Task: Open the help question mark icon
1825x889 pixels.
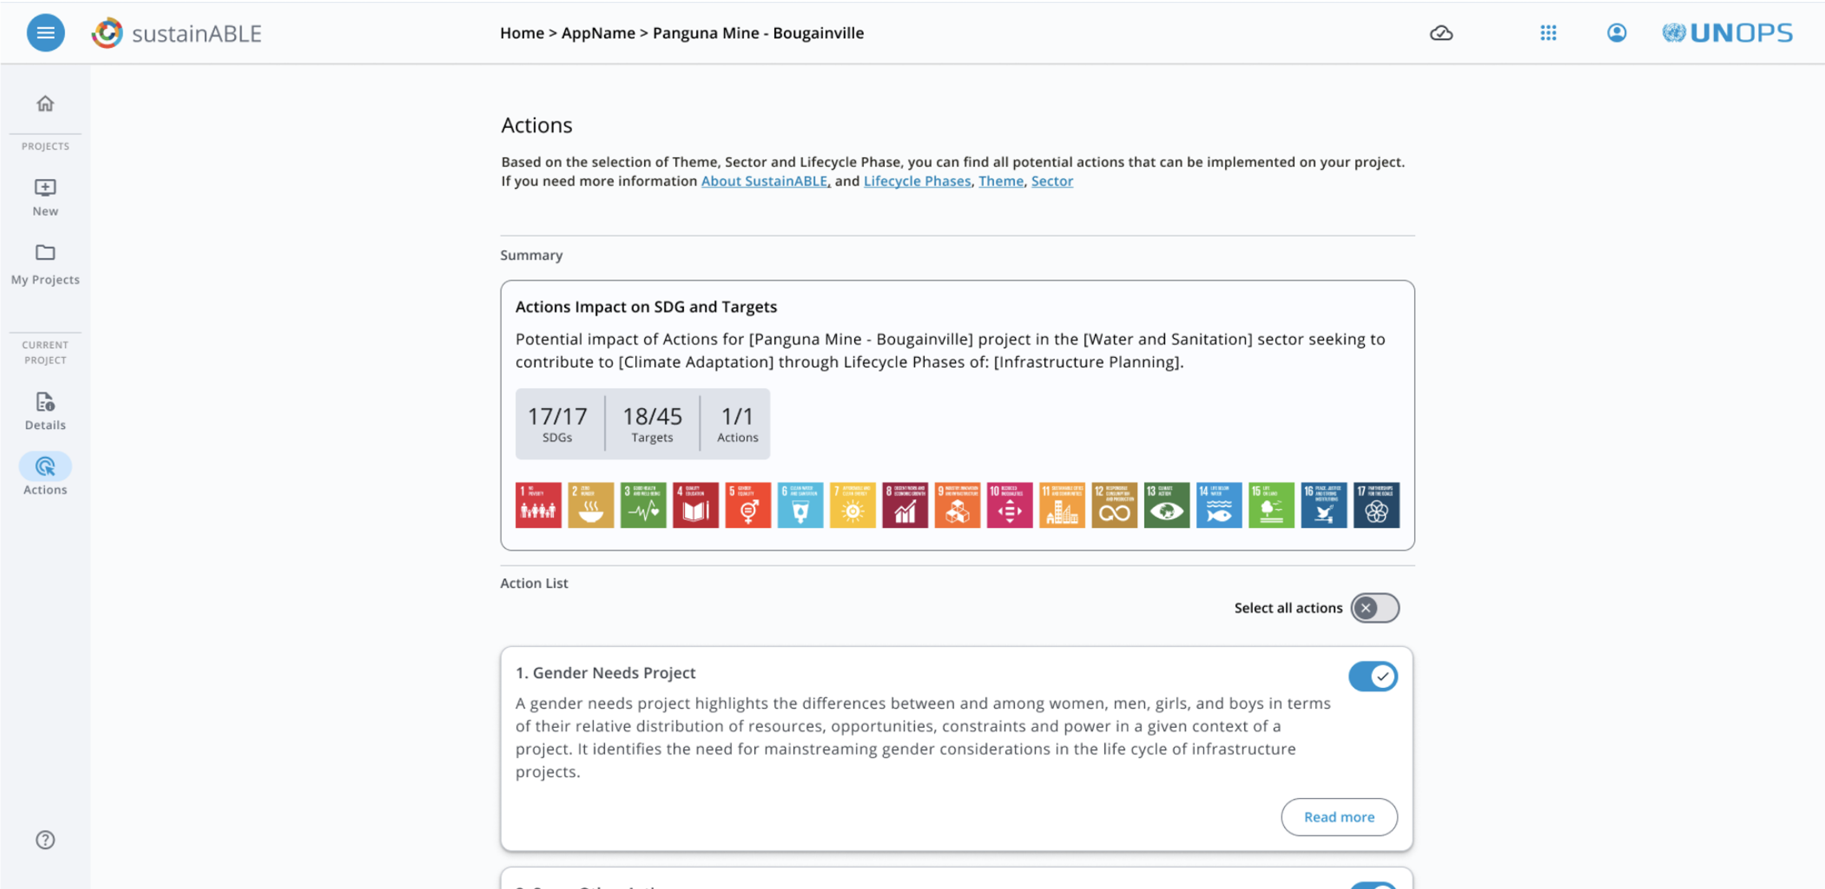Action: 45,840
